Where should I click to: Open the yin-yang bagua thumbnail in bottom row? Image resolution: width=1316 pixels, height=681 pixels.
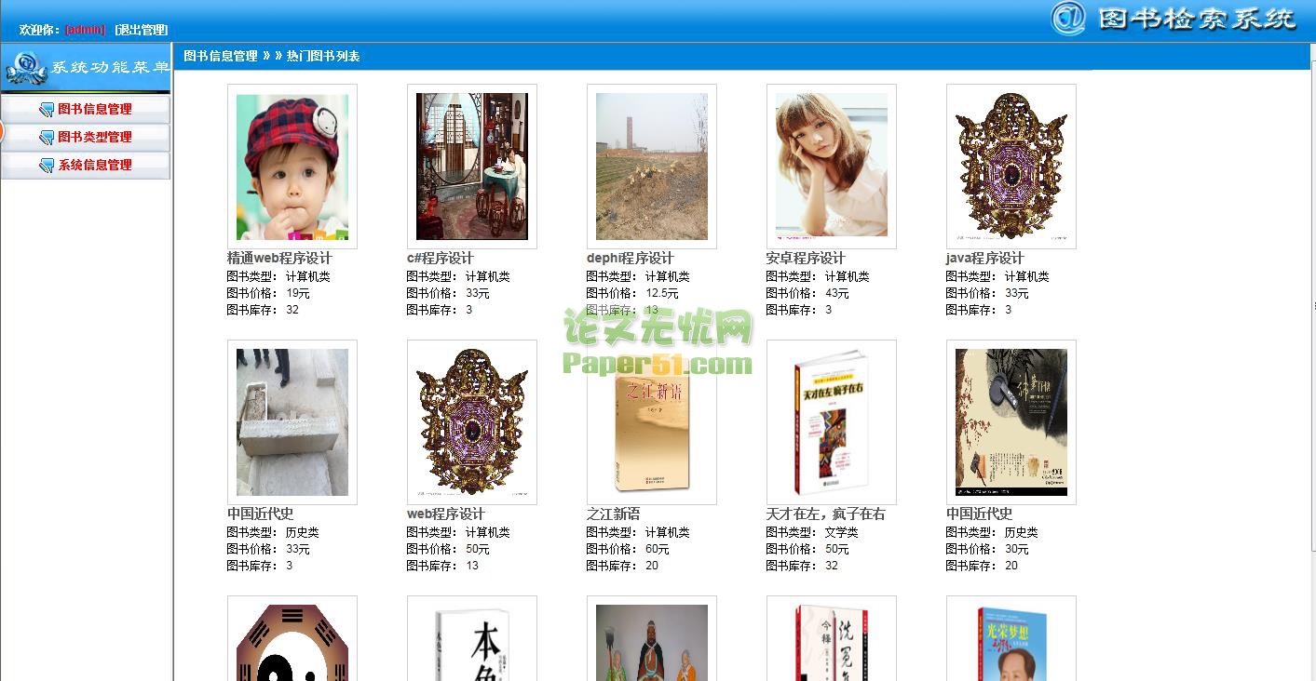click(x=292, y=638)
